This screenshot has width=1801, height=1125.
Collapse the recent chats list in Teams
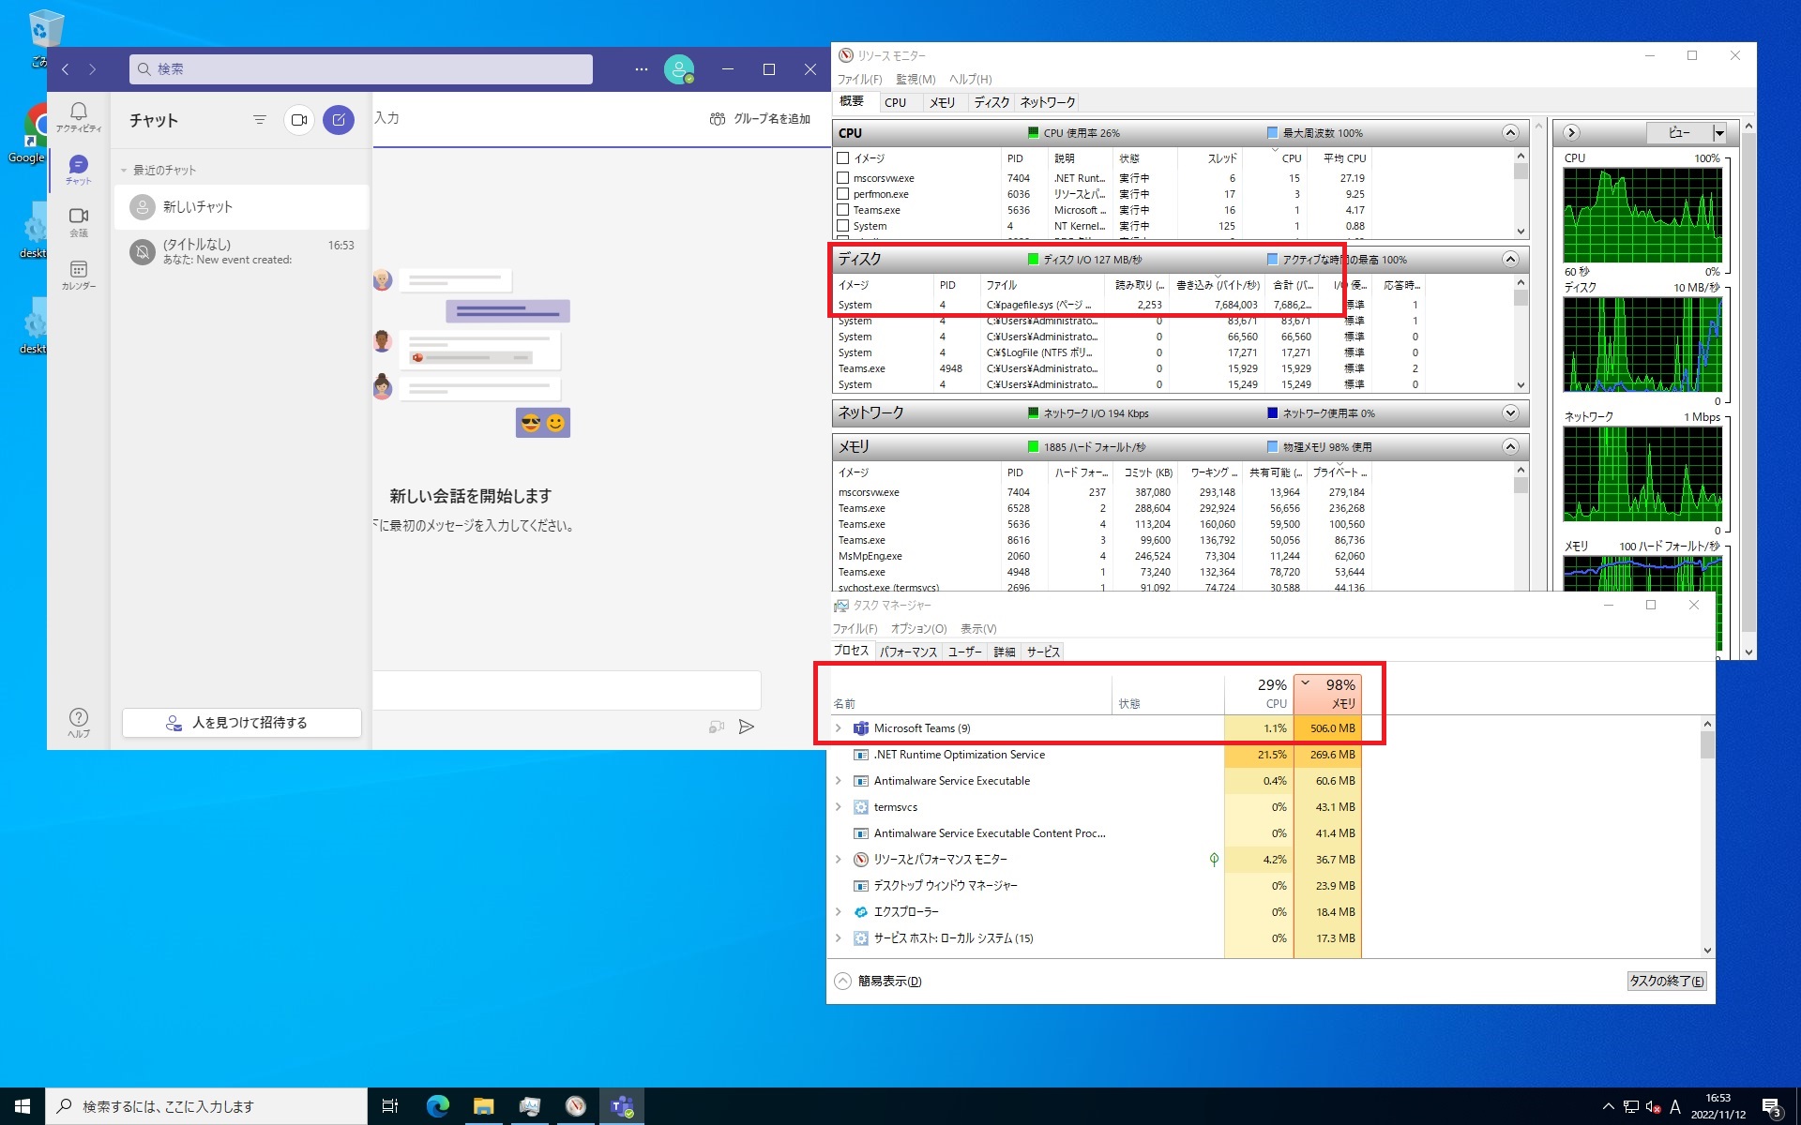[123, 171]
